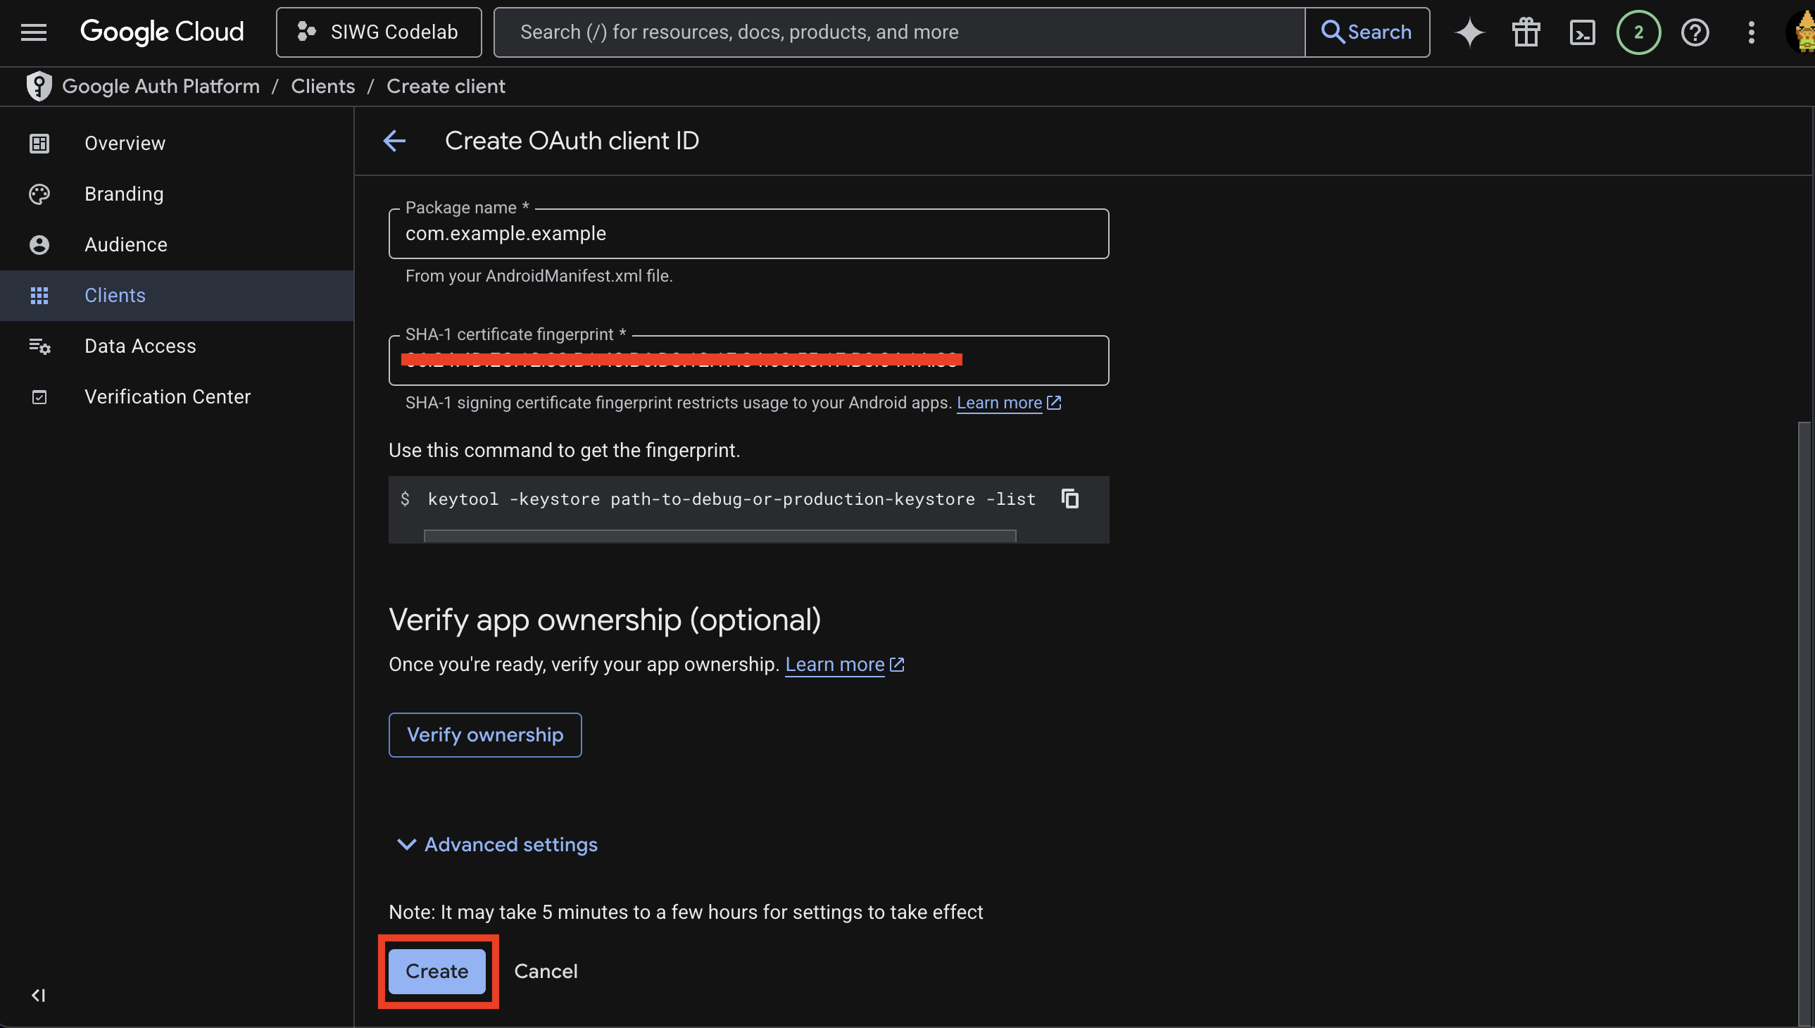Open the Data Access sidebar item
The width and height of the screenshot is (1815, 1028).
click(140, 346)
